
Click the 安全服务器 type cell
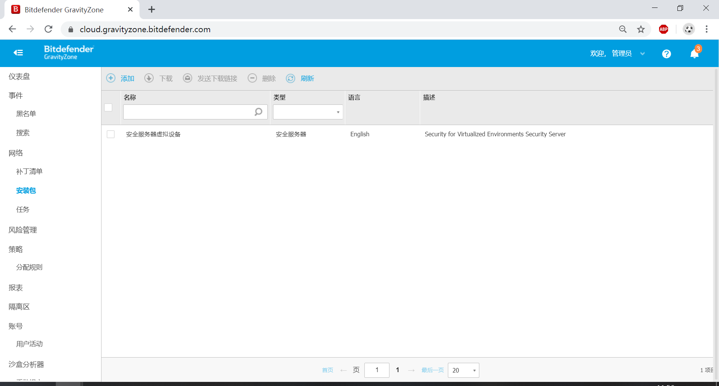(291, 134)
